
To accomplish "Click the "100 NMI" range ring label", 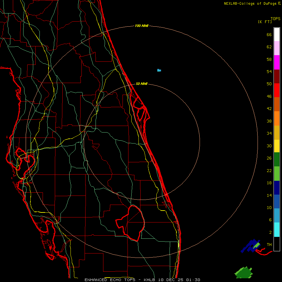I will coord(142,26).
